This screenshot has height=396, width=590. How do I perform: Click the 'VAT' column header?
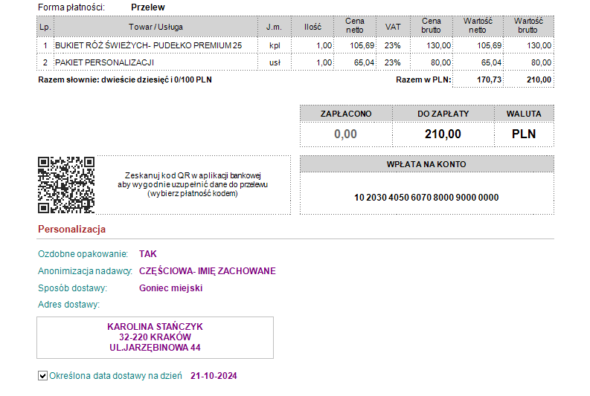[x=392, y=27]
